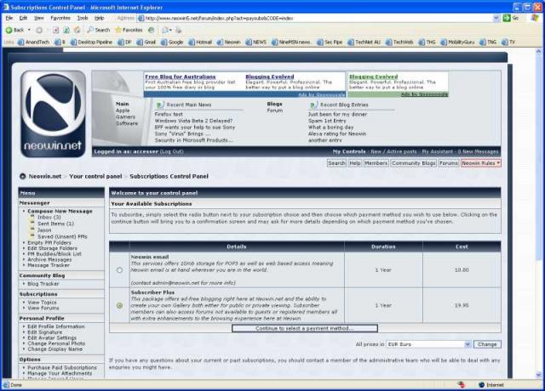Screen dimensions: 545x391
Task: Click the page vertical scrollbar
Action: click(x=539, y=212)
